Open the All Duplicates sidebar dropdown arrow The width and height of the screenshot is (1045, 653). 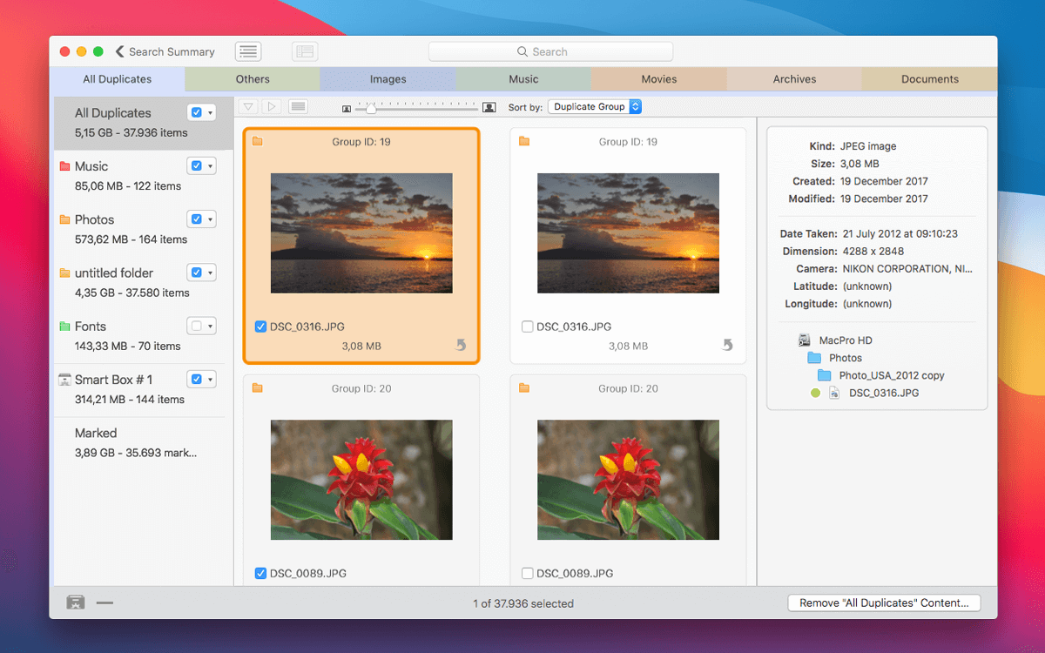point(210,113)
